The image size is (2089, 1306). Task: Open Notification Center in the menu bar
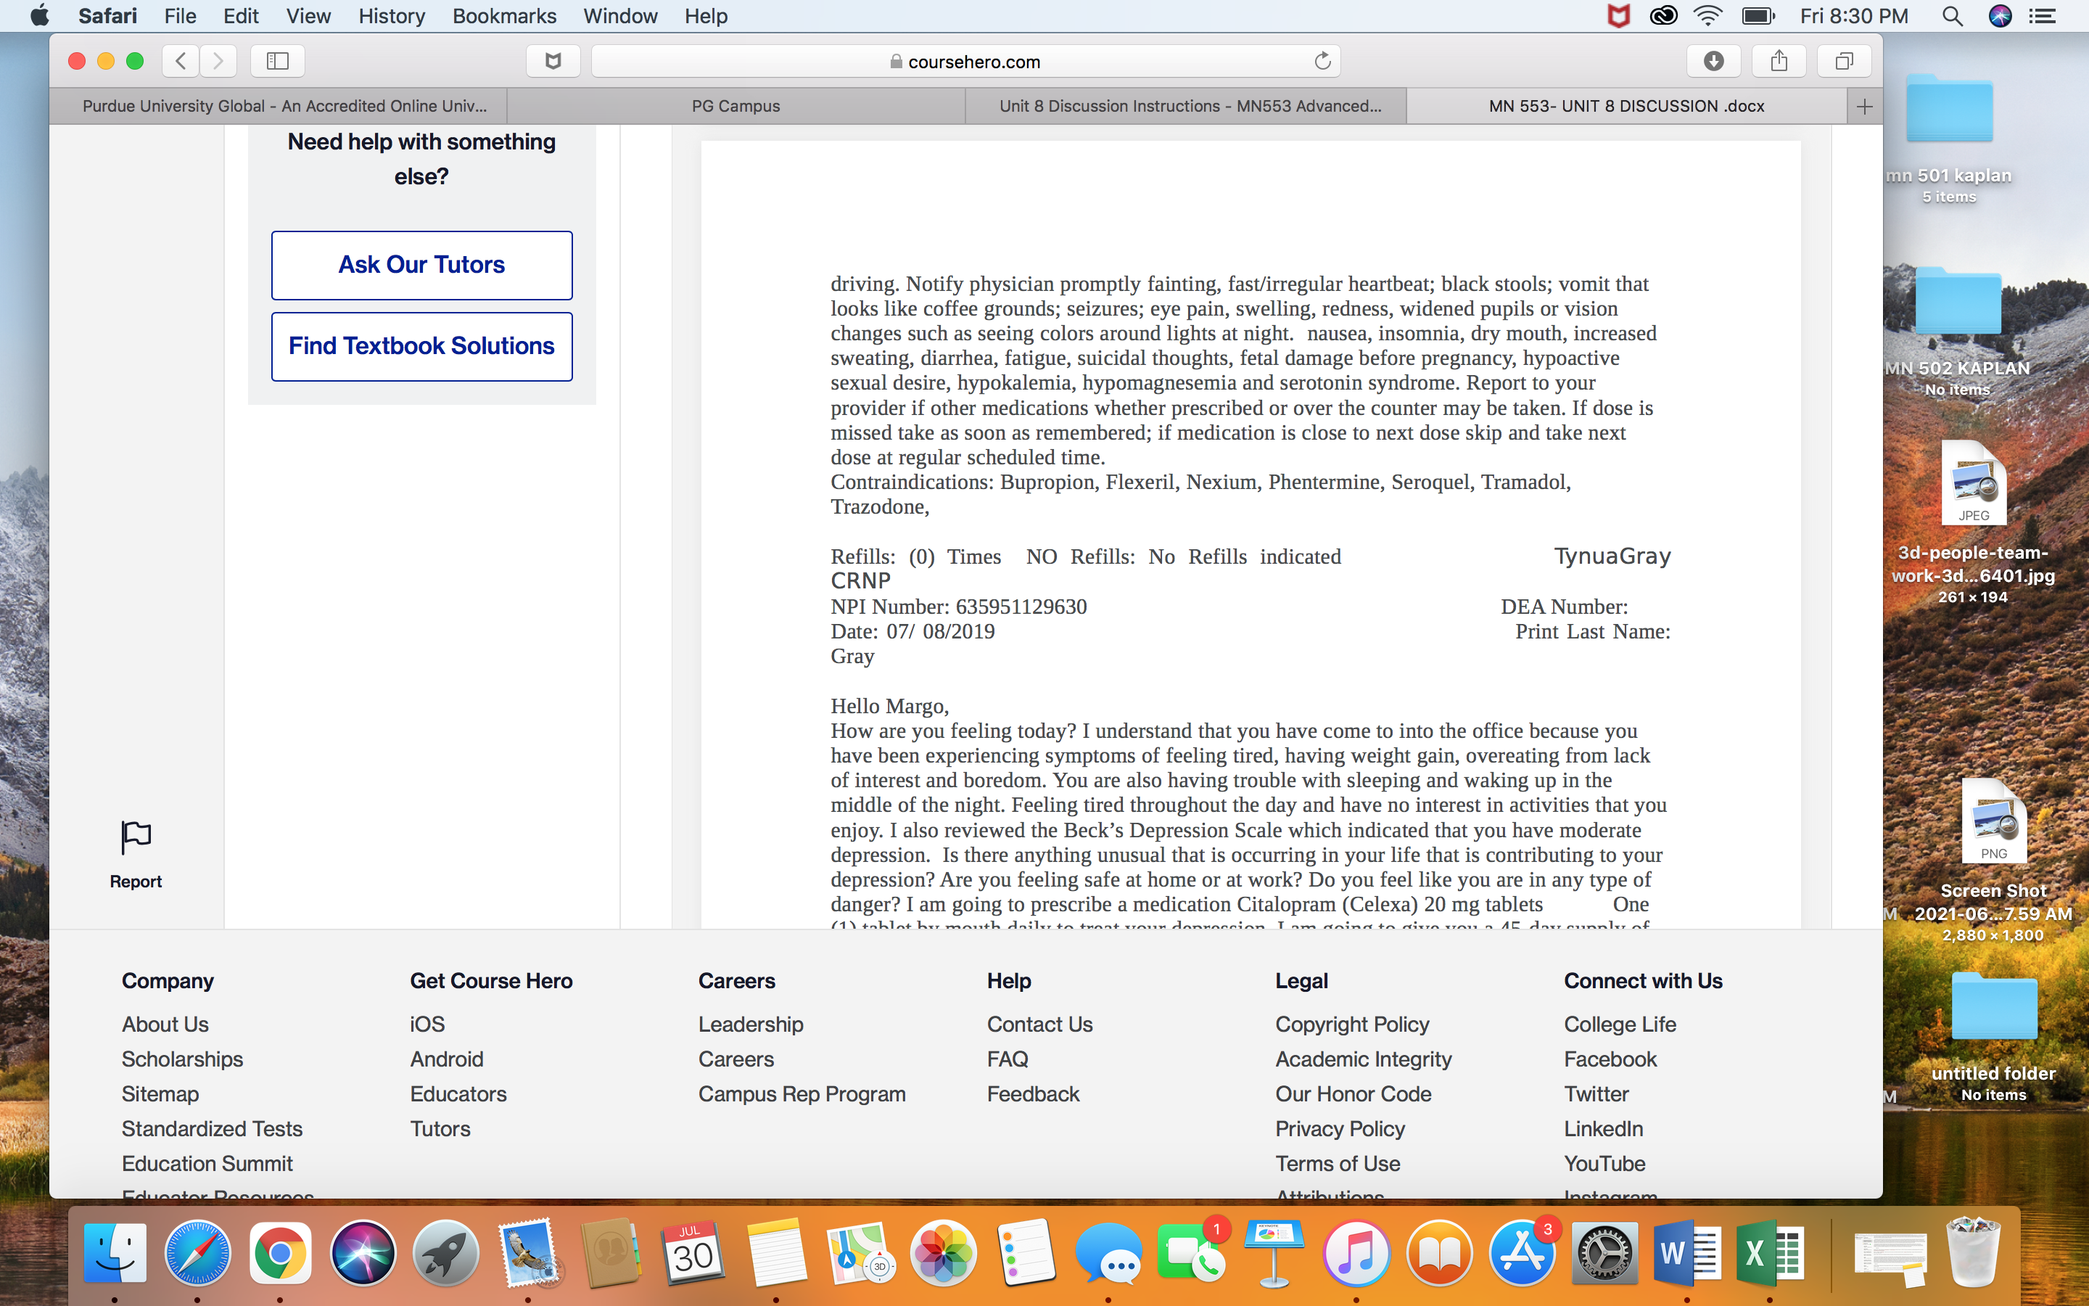click(2043, 15)
